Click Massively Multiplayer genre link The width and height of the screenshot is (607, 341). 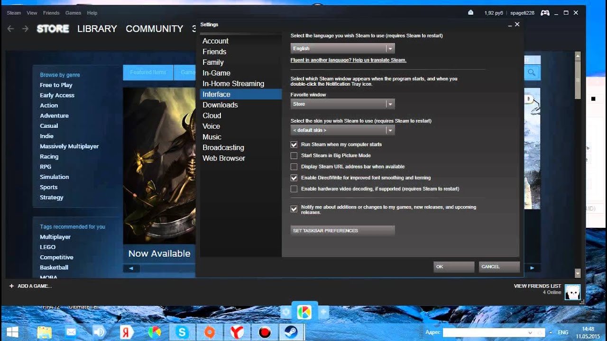69,146
